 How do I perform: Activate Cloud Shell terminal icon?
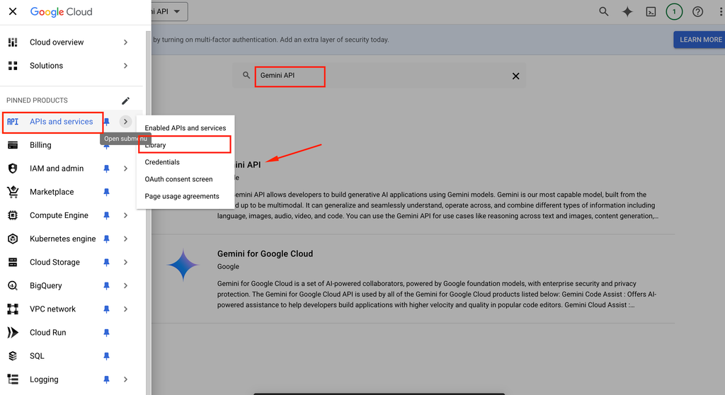pyautogui.click(x=651, y=11)
